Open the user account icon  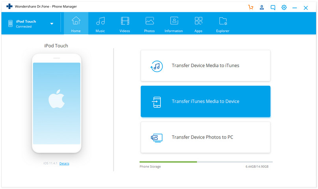262,7
